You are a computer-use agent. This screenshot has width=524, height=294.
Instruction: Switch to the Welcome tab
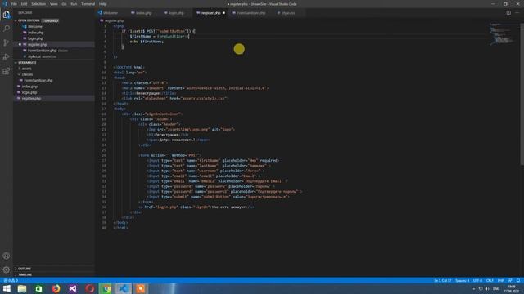pos(111,13)
